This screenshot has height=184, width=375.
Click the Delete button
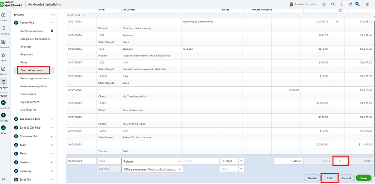[312, 178]
